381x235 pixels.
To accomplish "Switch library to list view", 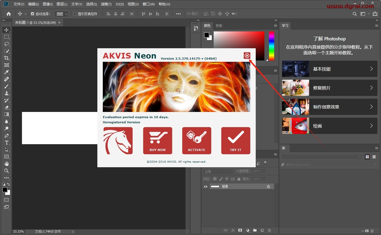I will pos(374,157).
